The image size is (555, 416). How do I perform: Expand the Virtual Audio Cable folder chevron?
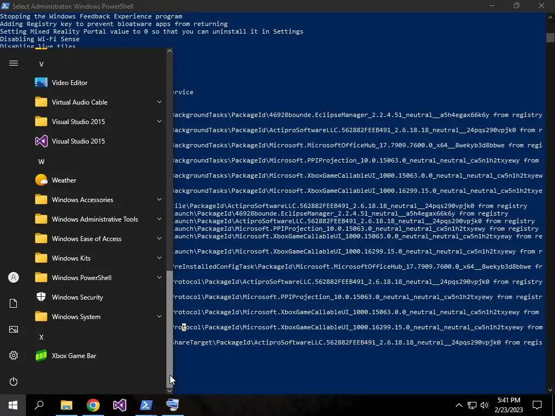[159, 102]
